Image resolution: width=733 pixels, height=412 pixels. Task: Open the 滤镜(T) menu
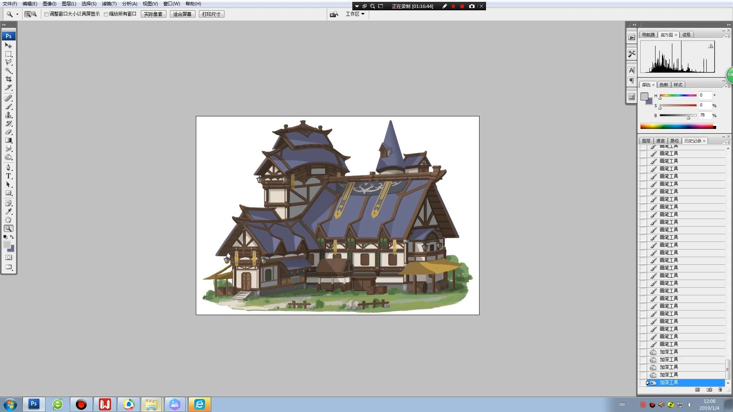[x=109, y=3]
